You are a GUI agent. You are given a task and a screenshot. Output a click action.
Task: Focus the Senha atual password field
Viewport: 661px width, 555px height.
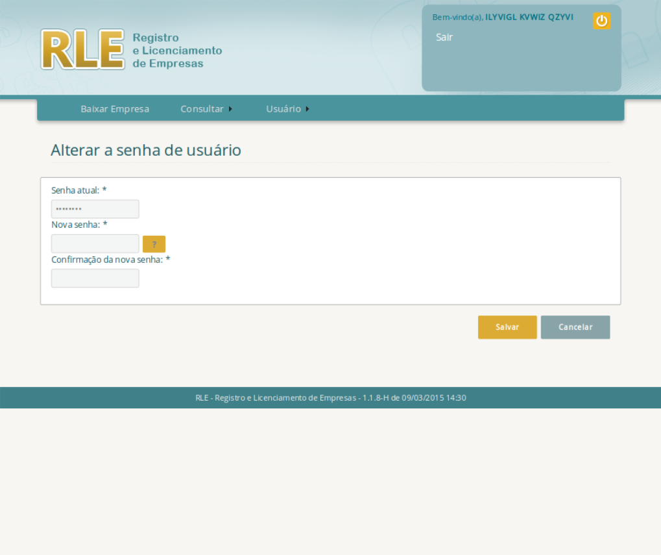tap(95, 209)
